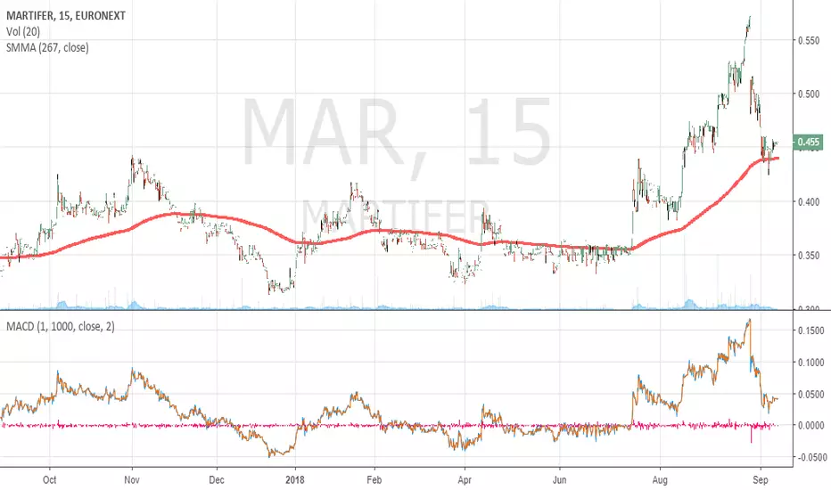Click the MARTIFER, 15, EURONEXT symbol title
Image resolution: width=831 pixels, height=490 pixels.
click(66, 16)
